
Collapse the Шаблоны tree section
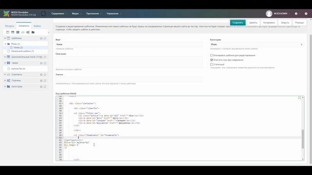pyautogui.click(x=5, y=38)
